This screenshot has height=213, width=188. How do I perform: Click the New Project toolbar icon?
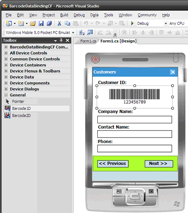coord(9,23)
